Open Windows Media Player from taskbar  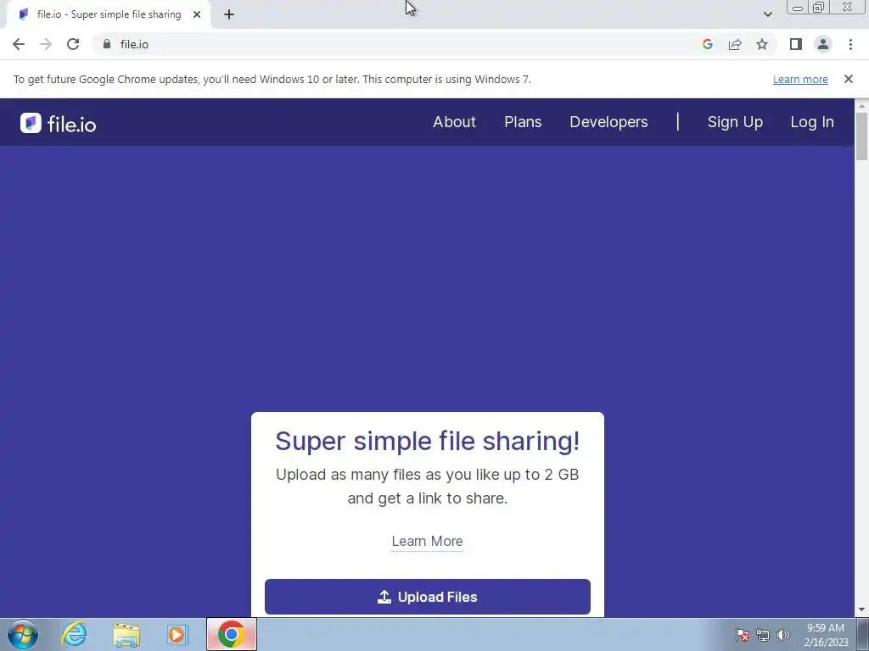click(178, 634)
